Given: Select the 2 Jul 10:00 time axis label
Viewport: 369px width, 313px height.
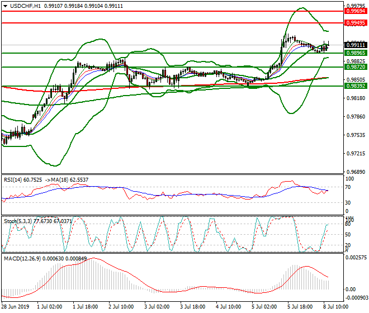Looking at the screenshot, I should (x=121, y=307).
